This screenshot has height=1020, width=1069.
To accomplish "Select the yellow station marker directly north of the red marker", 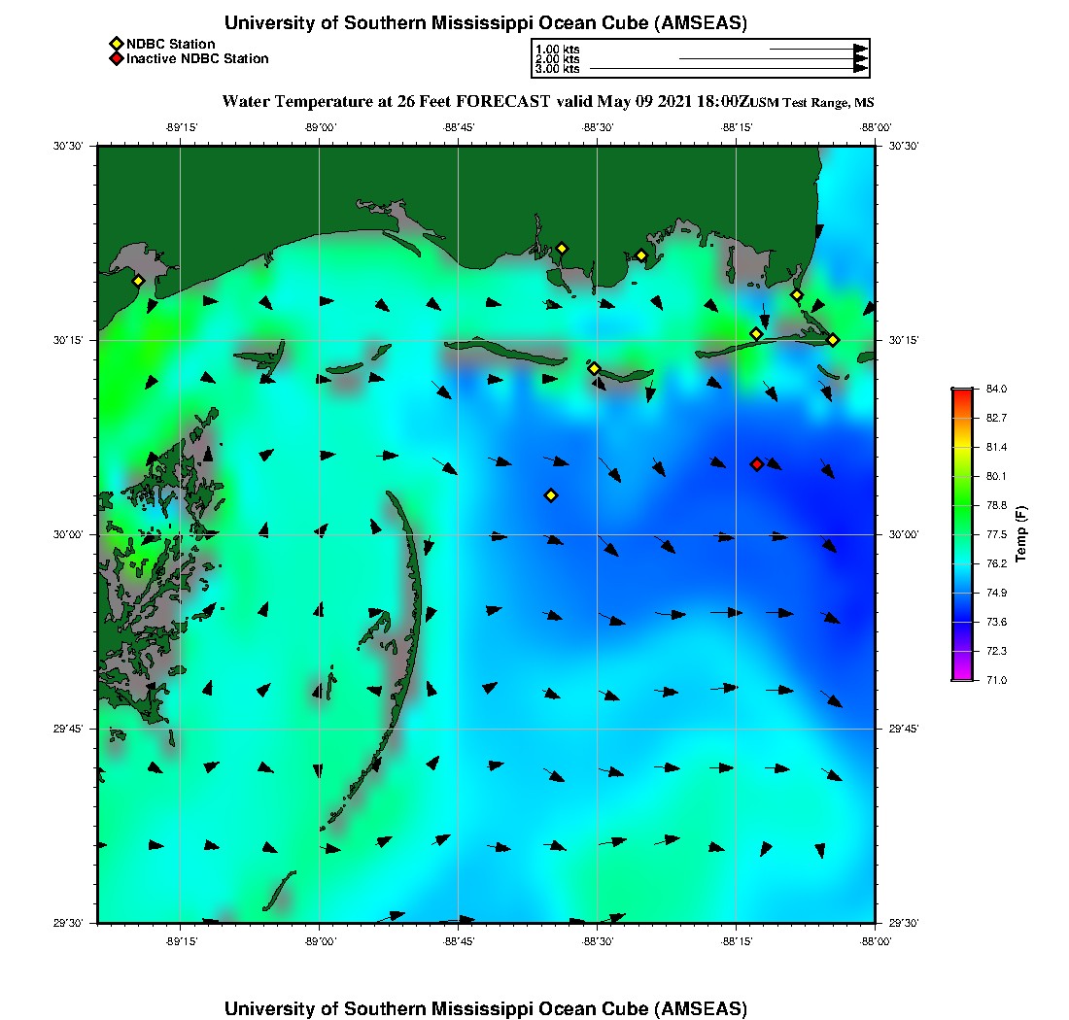I will point(756,334).
